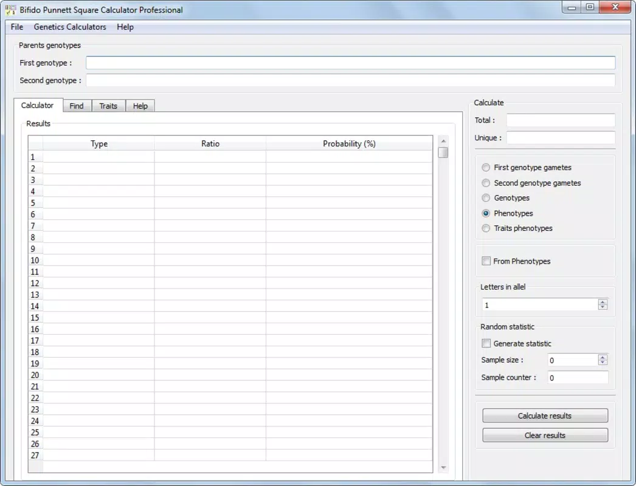Image resolution: width=636 pixels, height=486 pixels.
Task: Click the application icon in title bar
Action: point(10,10)
